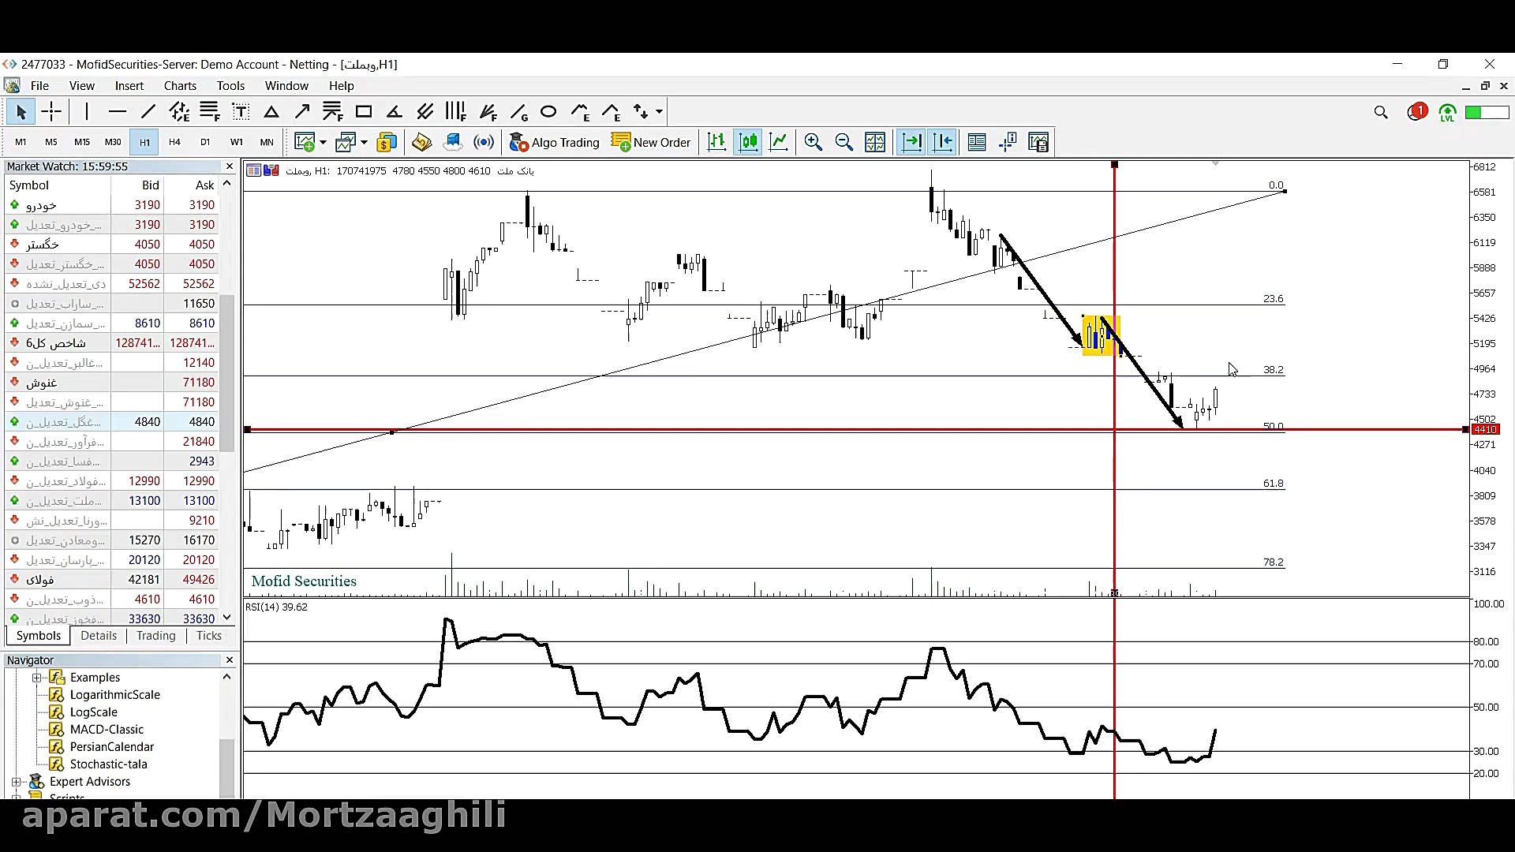
Task: Select the Fibonacci retracement tool
Action: pos(209,112)
